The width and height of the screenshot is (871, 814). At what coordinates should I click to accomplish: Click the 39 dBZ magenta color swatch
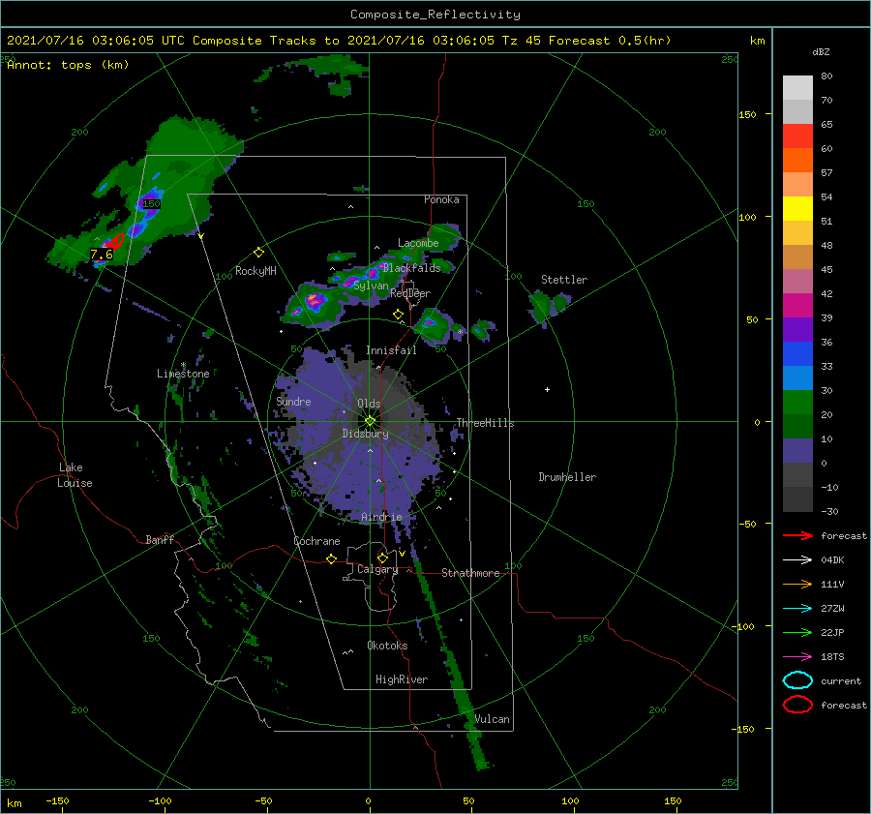797,305
